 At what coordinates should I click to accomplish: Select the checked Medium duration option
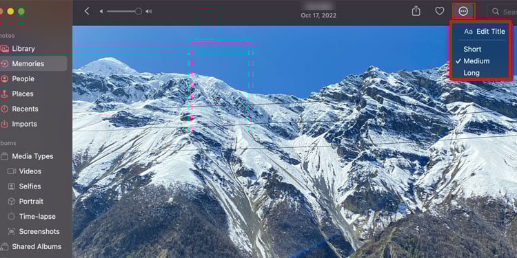pyautogui.click(x=476, y=61)
